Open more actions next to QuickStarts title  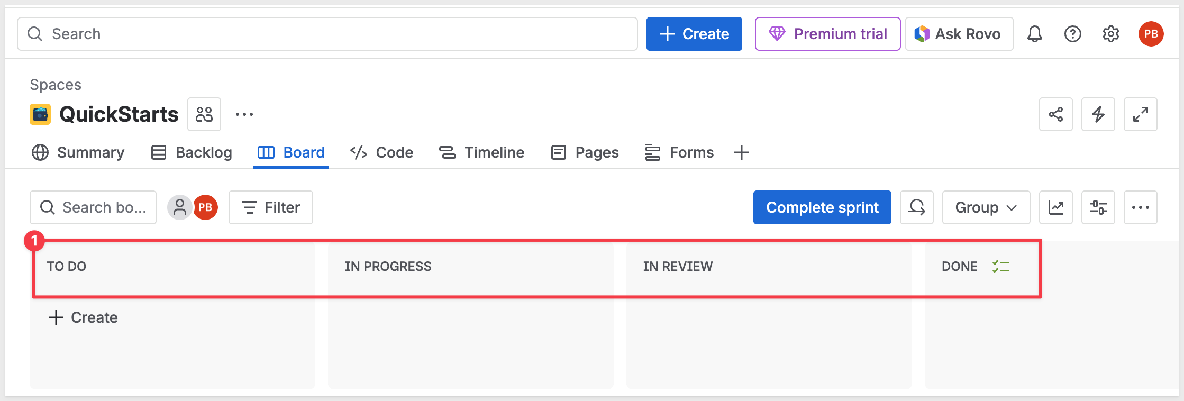click(244, 114)
